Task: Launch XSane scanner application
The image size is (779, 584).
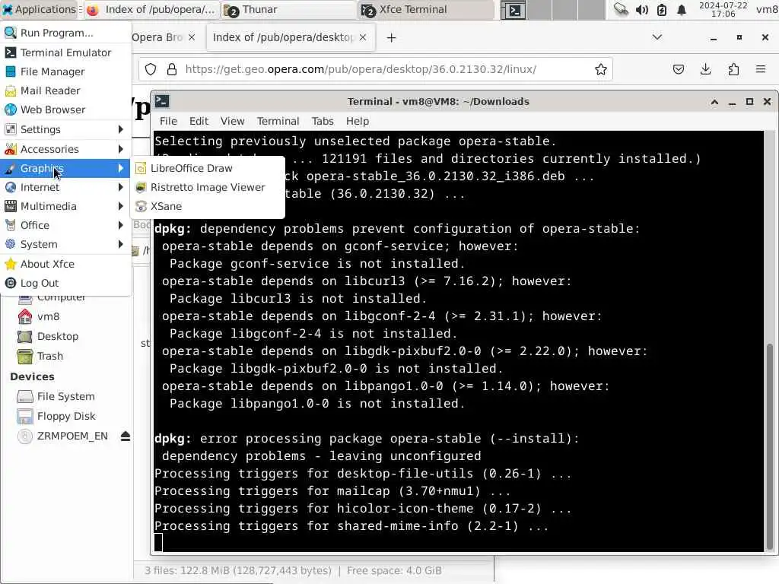Action: (x=208, y=206)
